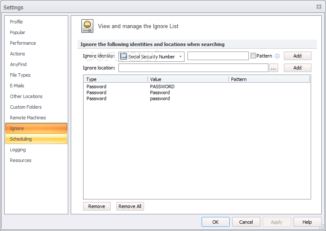Click the Ignore List header icon

pos(87,26)
